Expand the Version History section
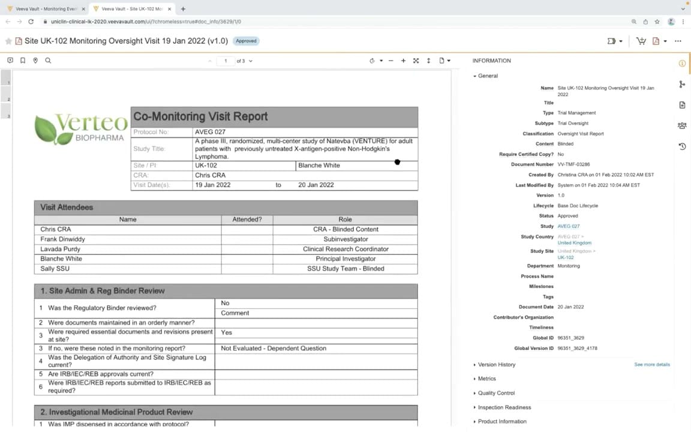 [x=494, y=365]
